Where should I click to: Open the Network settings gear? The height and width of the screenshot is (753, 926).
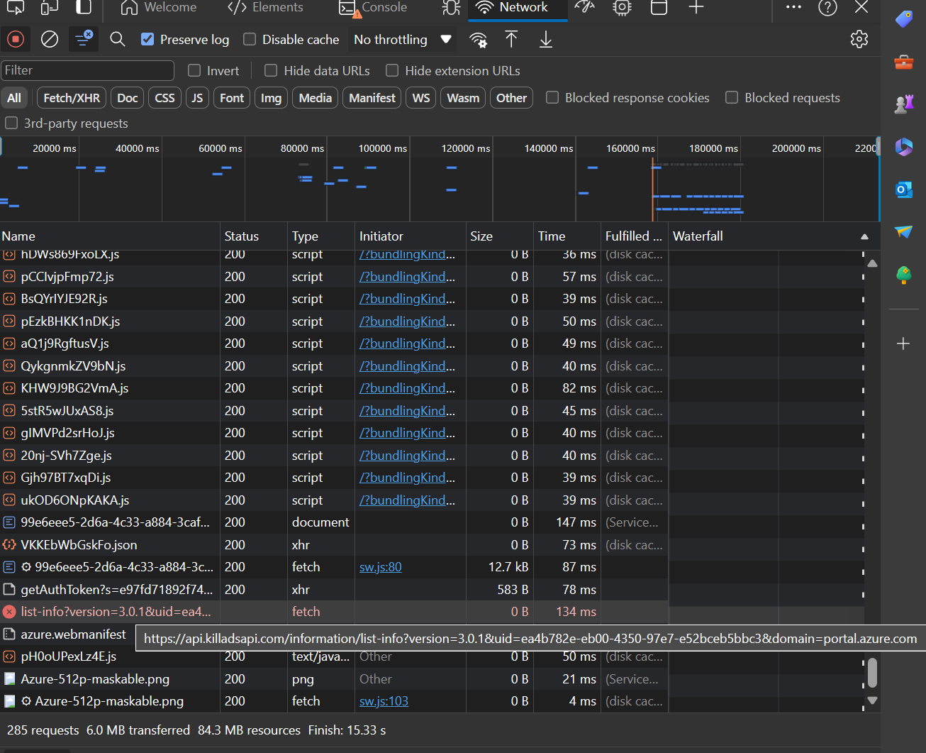[x=859, y=39]
